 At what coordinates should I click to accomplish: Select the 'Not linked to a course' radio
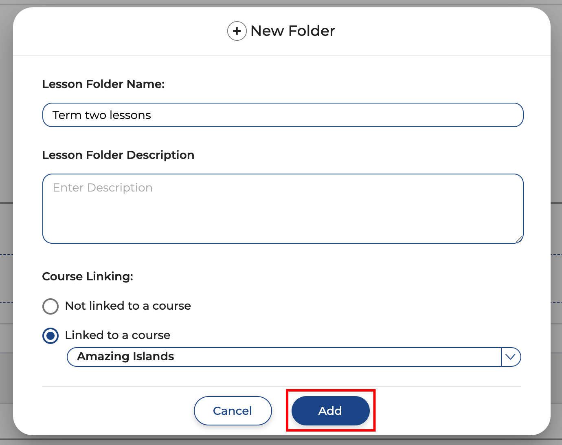tap(50, 306)
